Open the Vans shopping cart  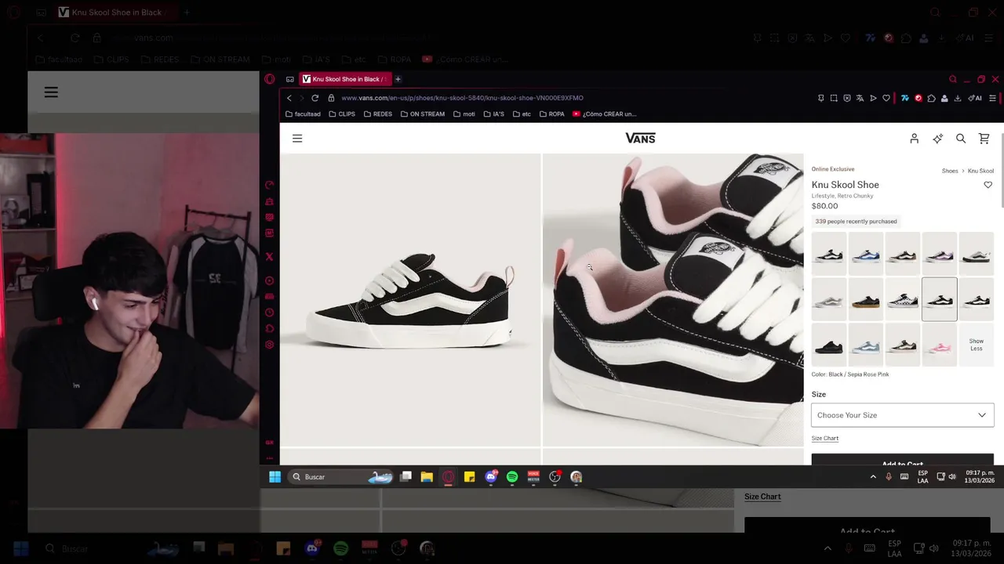tap(984, 139)
